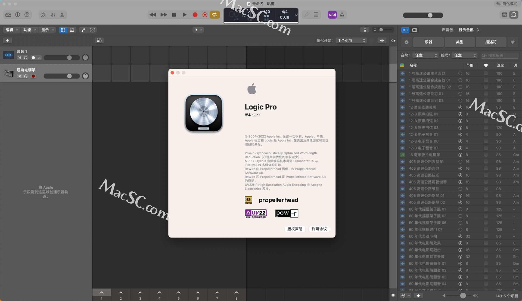The height and width of the screenshot is (301, 522).
Task: Solo the 经典电钢琴 track headphones
Action: coord(26,76)
